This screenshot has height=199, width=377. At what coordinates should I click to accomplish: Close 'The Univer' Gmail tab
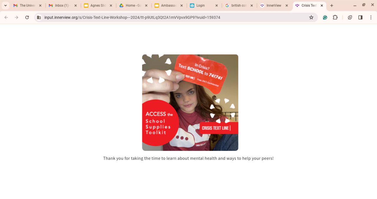click(40, 6)
